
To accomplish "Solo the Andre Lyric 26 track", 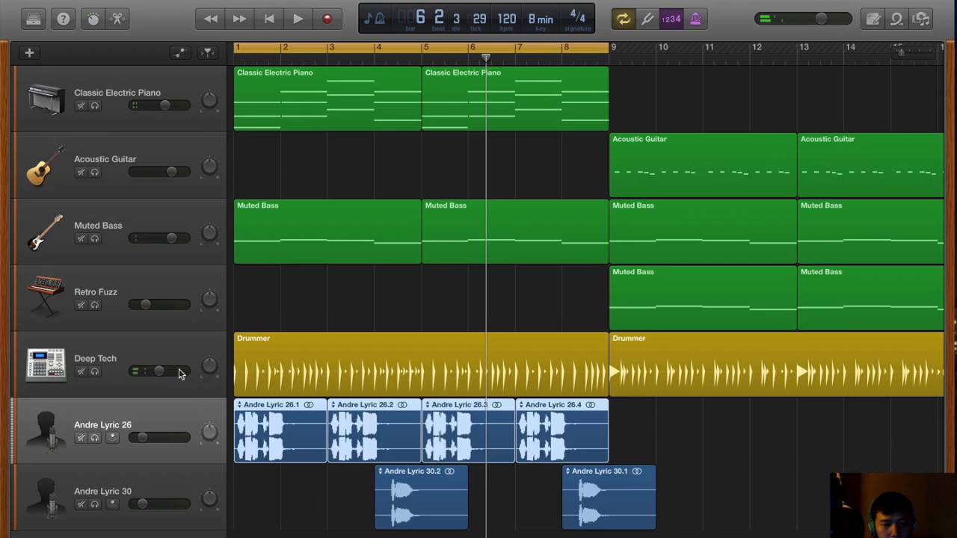I will coord(95,438).
